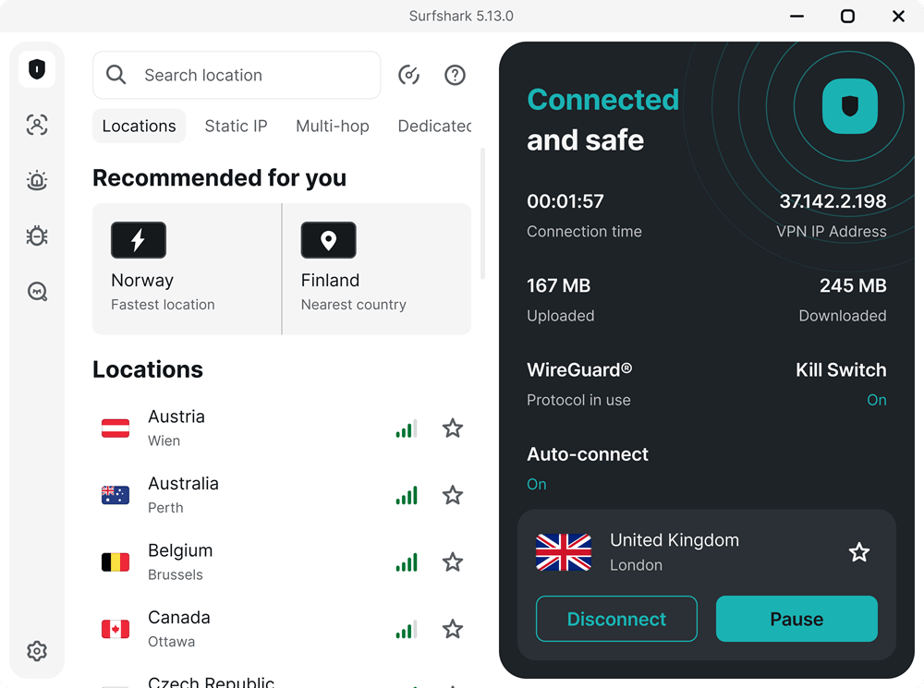Select Canada Ottawa from locations
This screenshot has height=688, width=924.
[282, 629]
